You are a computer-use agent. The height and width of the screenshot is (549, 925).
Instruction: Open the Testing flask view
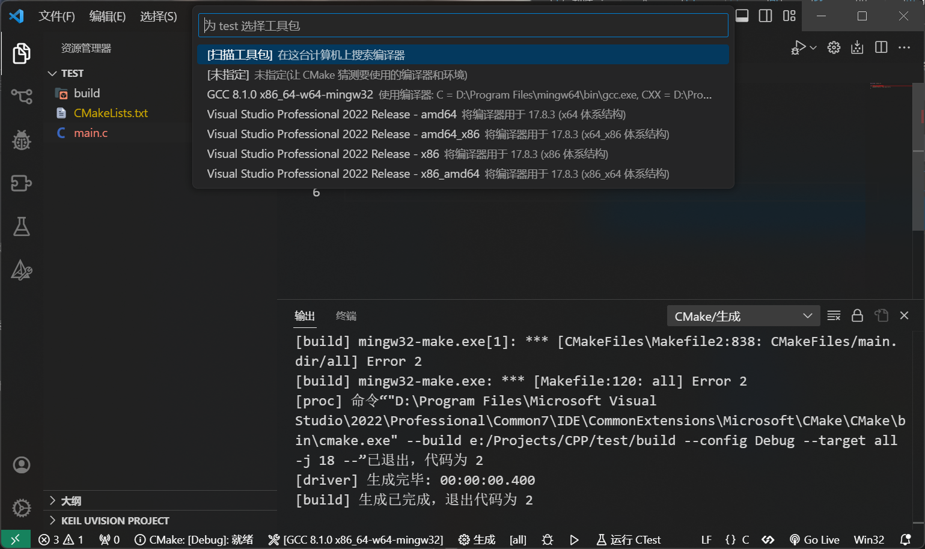[22, 226]
